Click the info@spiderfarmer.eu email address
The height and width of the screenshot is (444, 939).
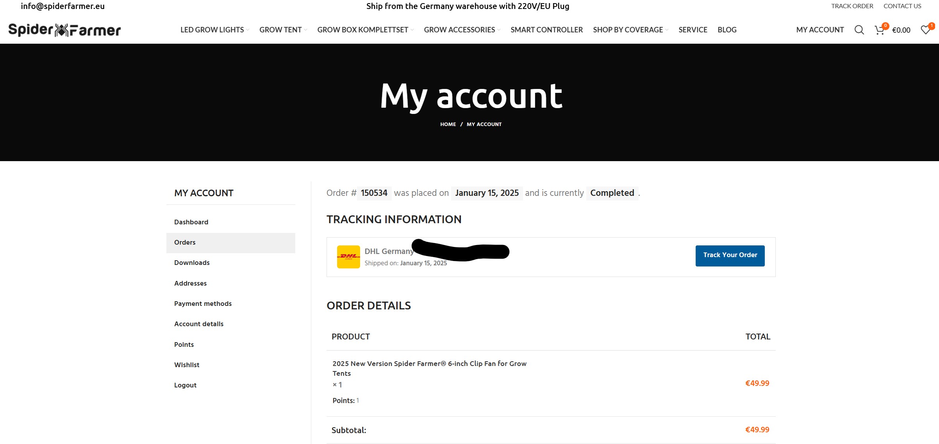click(x=63, y=6)
